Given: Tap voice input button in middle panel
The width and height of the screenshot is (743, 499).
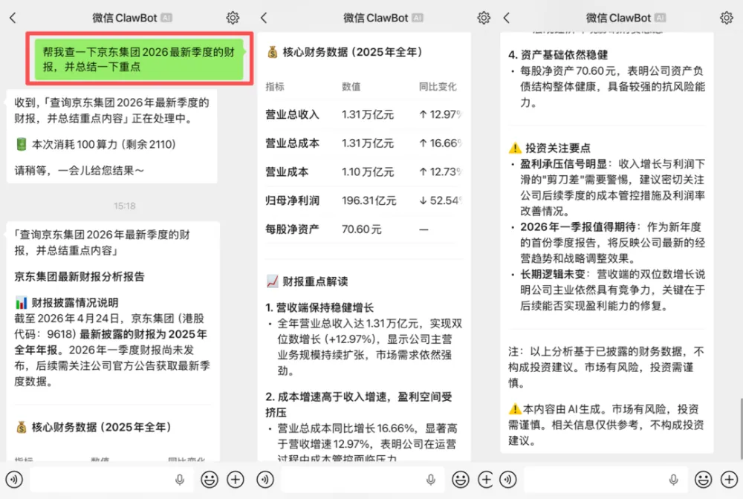Looking at the screenshot, I should point(265,480).
